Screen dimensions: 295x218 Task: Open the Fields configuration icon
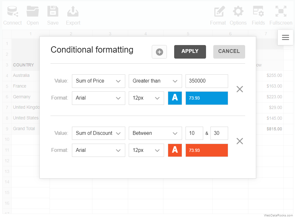click(258, 13)
